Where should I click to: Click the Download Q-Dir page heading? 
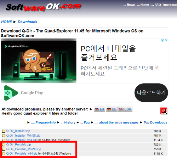(72, 33)
